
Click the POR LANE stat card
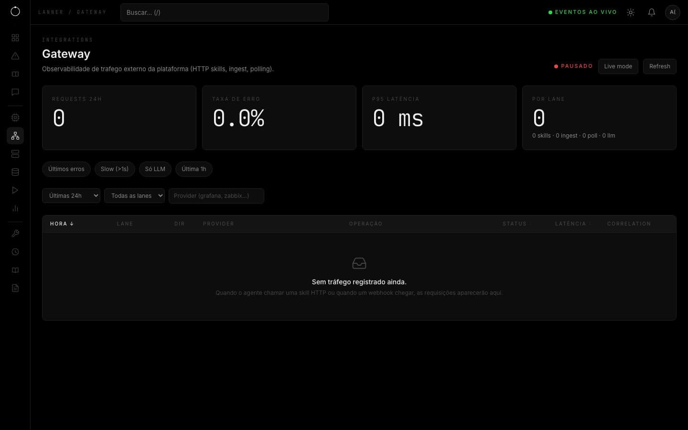coord(599,118)
